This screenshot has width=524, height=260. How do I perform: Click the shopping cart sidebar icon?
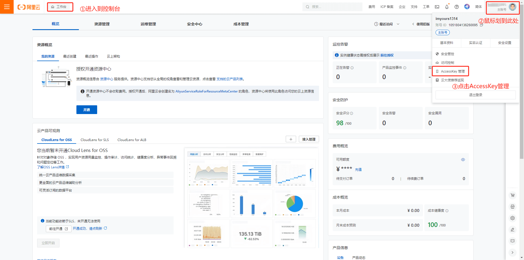coord(513,195)
